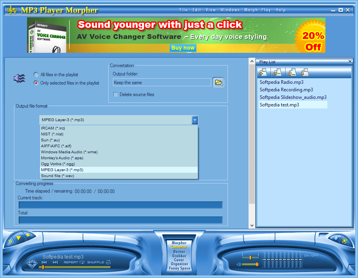This screenshot has height=278, width=358.
Task: Click the 'Buy now' banner button
Action: [x=183, y=48]
